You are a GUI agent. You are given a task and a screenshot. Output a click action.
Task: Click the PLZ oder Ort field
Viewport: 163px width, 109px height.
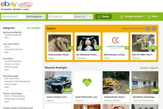coord(61,17)
